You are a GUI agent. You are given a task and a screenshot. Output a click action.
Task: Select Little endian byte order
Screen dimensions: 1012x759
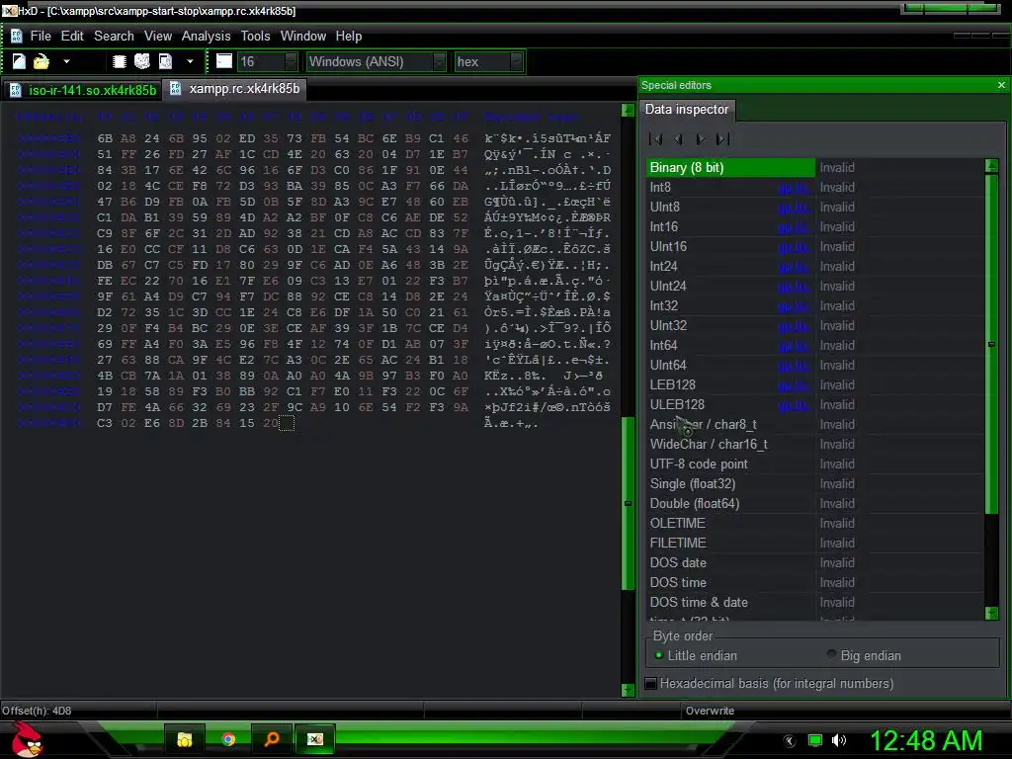[696, 656]
